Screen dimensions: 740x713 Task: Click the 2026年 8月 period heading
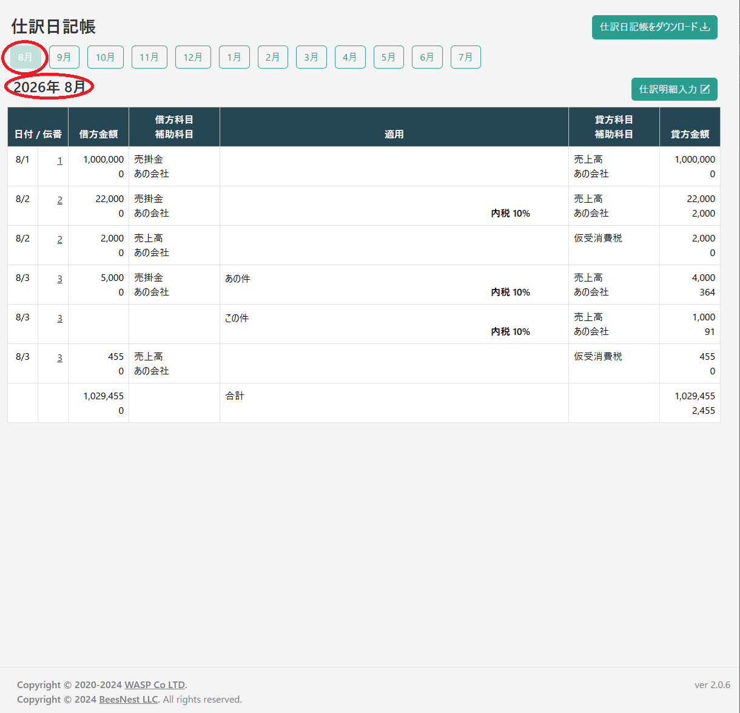coord(50,87)
